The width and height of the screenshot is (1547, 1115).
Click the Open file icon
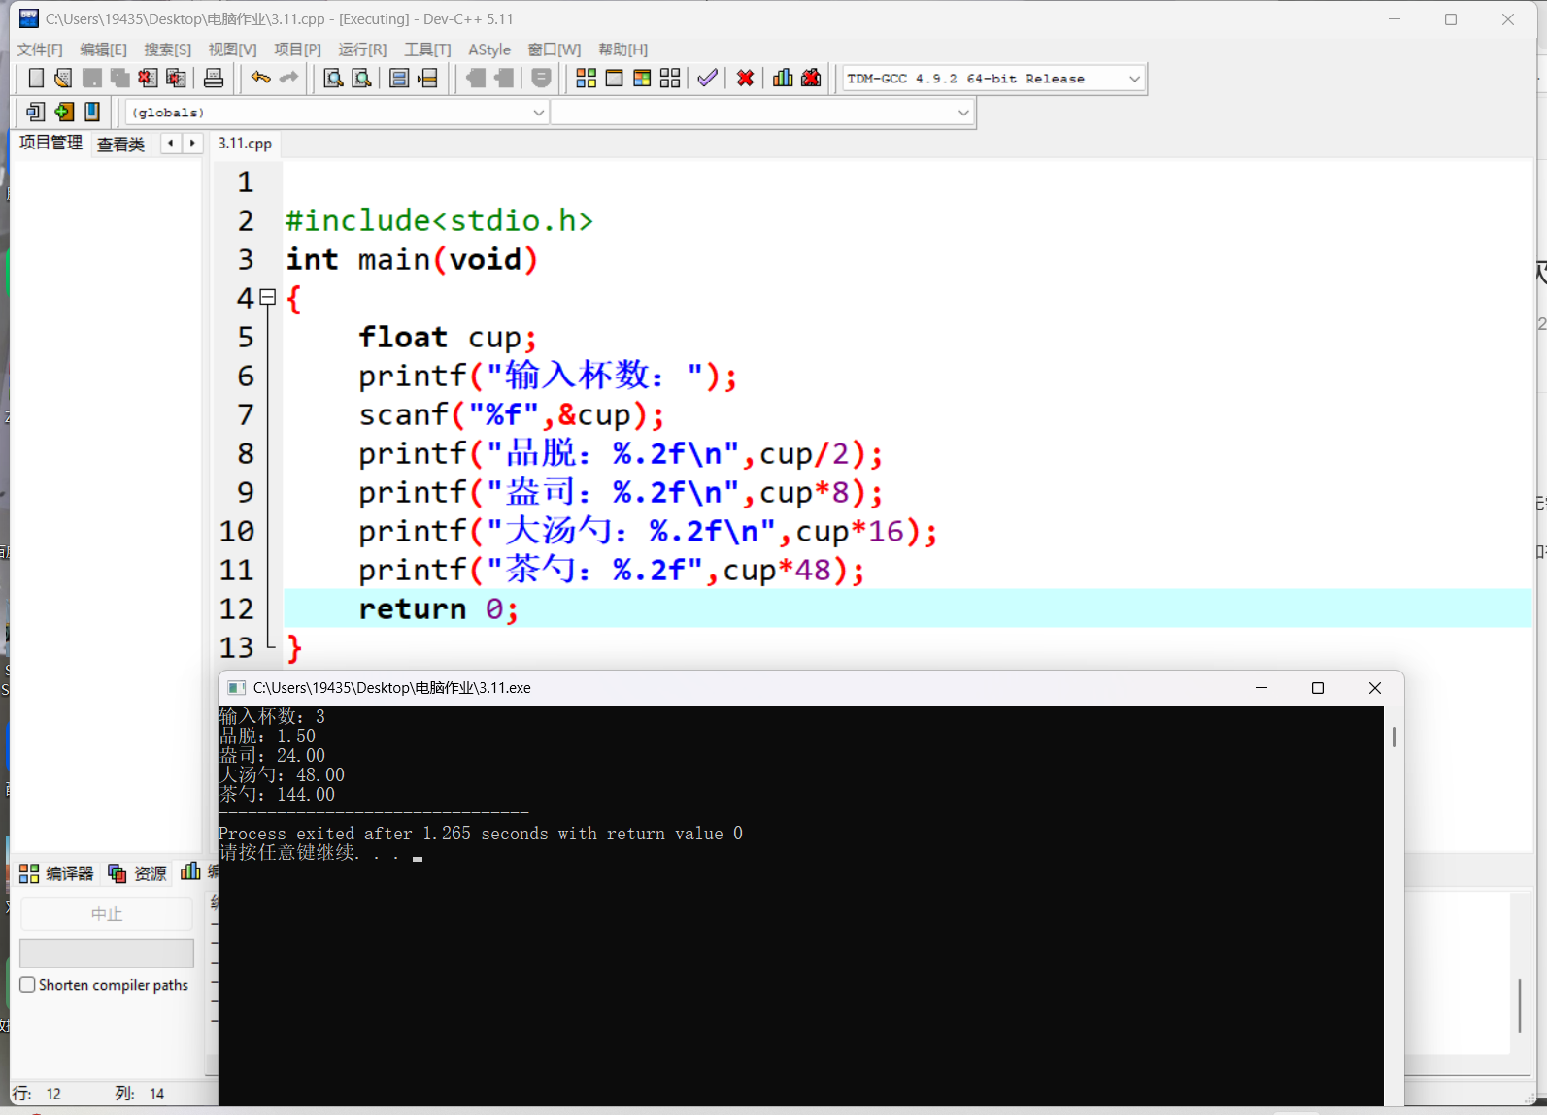tap(64, 79)
